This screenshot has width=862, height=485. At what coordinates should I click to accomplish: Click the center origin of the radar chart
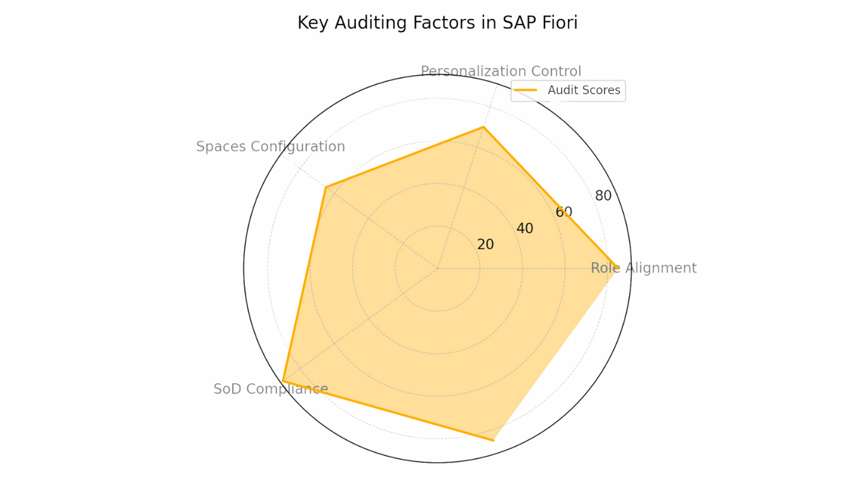[437, 268]
